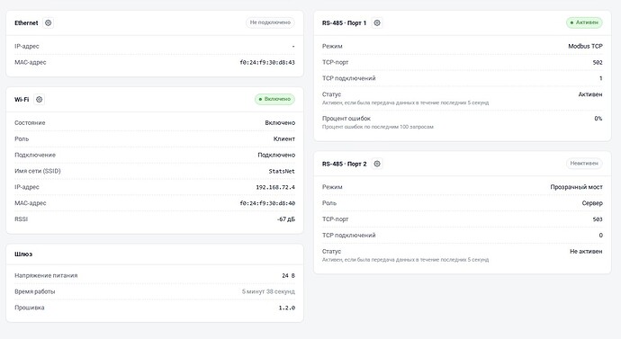Click hint 'Процент ошибок по последним 100 запросам'

click(378, 127)
